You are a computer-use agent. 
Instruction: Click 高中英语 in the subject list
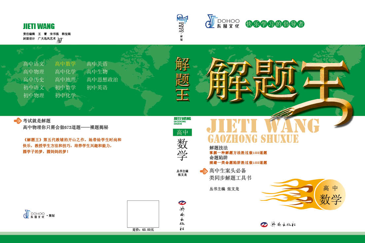(97, 64)
